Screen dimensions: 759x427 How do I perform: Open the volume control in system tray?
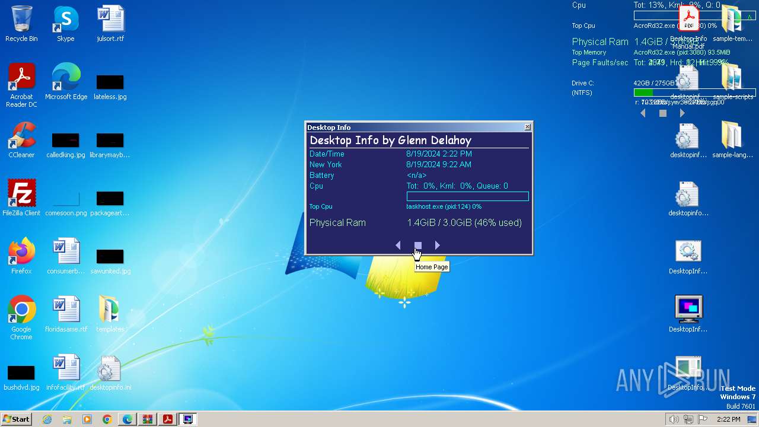click(x=674, y=419)
